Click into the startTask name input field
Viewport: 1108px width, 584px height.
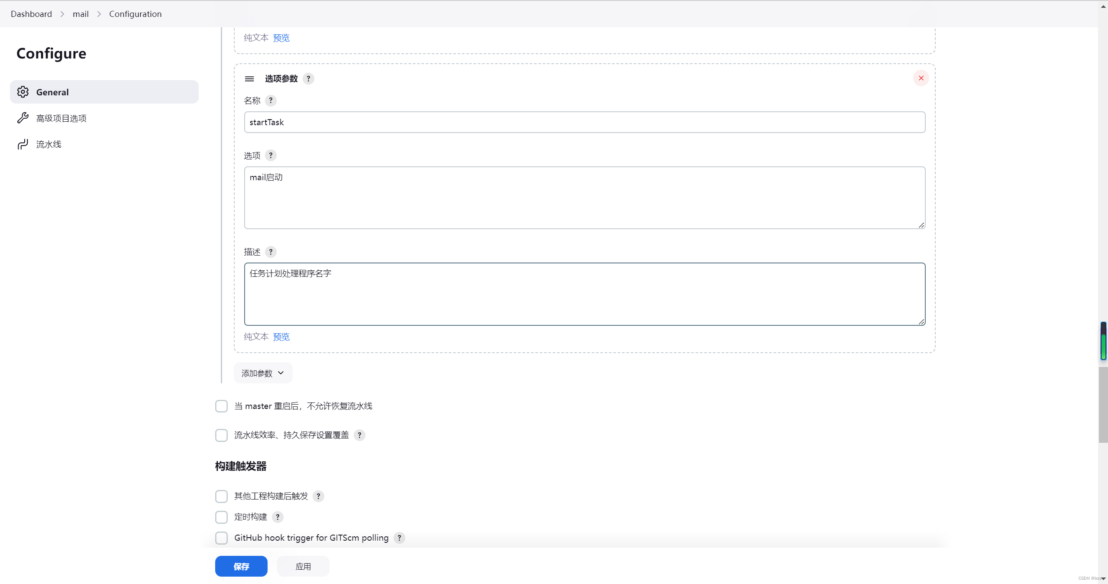pyautogui.click(x=585, y=122)
